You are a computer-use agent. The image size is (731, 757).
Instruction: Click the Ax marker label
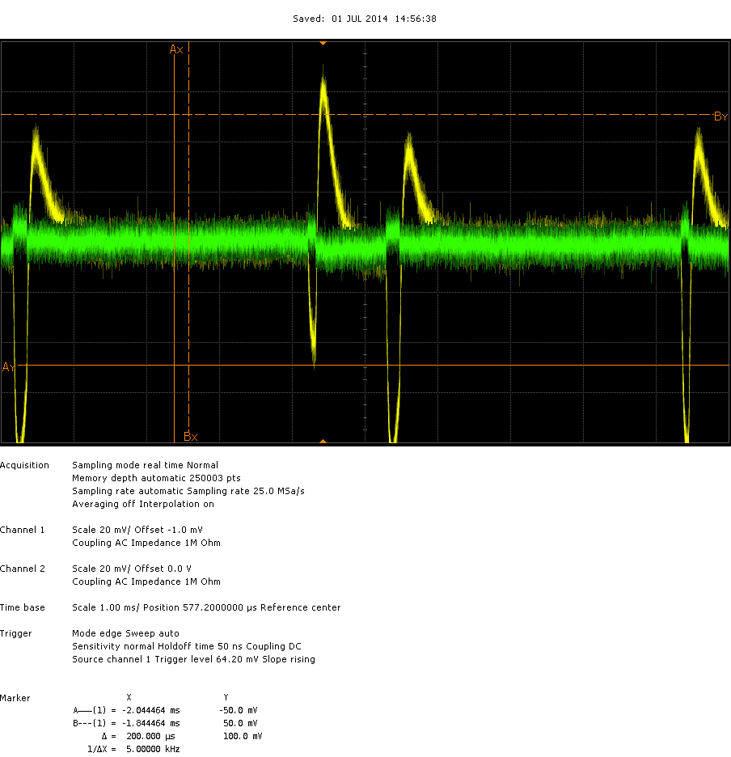[x=176, y=49]
